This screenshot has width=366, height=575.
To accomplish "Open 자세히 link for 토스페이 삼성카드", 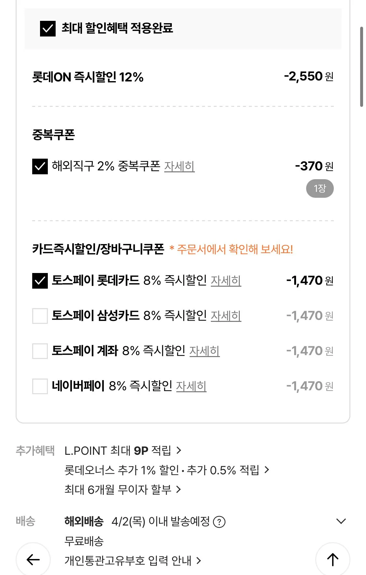I will pyautogui.click(x=226, y=316).
